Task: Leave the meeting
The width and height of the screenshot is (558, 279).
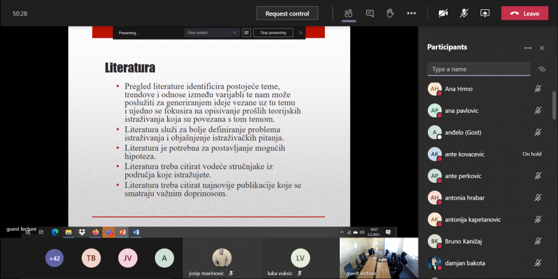Action: tap(525, 13)
